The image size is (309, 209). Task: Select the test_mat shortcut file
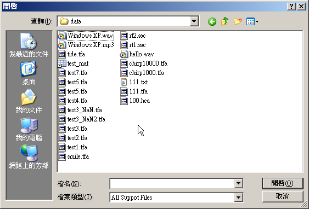[74, 63]
